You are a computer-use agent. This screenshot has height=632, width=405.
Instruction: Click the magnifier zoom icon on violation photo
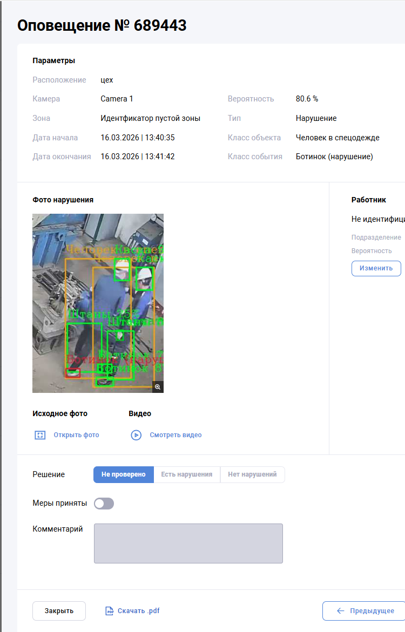(158, 387)
